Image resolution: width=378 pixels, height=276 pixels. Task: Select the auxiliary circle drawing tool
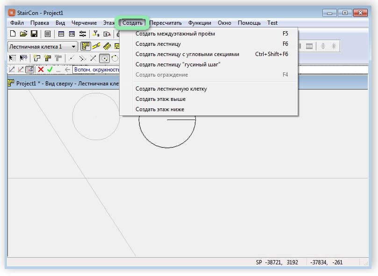[x=105, y=58]
